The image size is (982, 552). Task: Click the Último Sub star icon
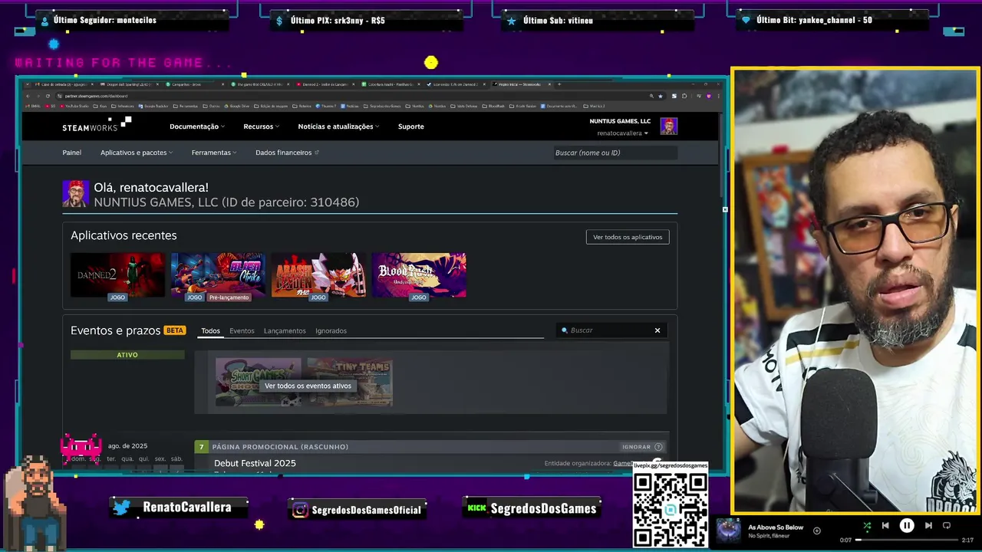click(512, 21)
